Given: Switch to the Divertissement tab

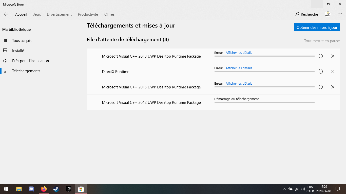Looking at the screenshot, I should tap(59, 14).
